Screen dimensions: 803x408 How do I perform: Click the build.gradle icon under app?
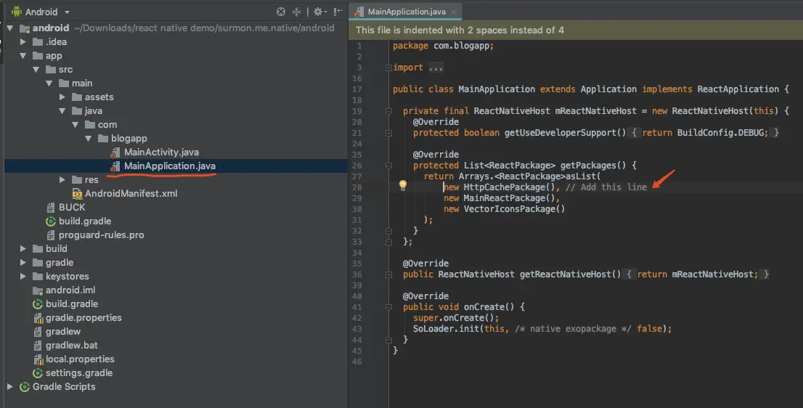click(x=51, y=221)
